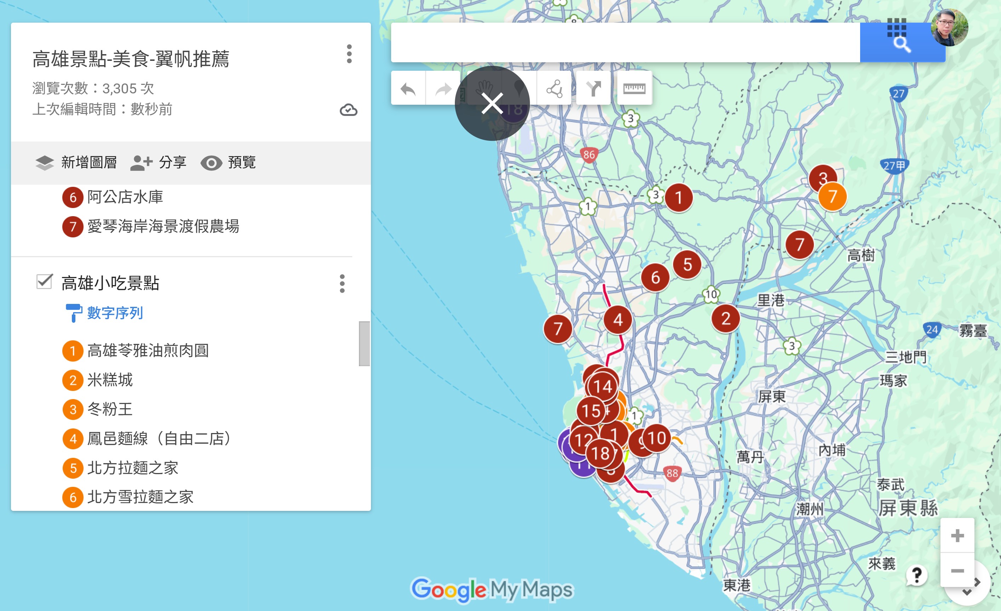The image size is (1001, 611).
Task: Open the Google apps grid
Action: click(x=897, y=28)
